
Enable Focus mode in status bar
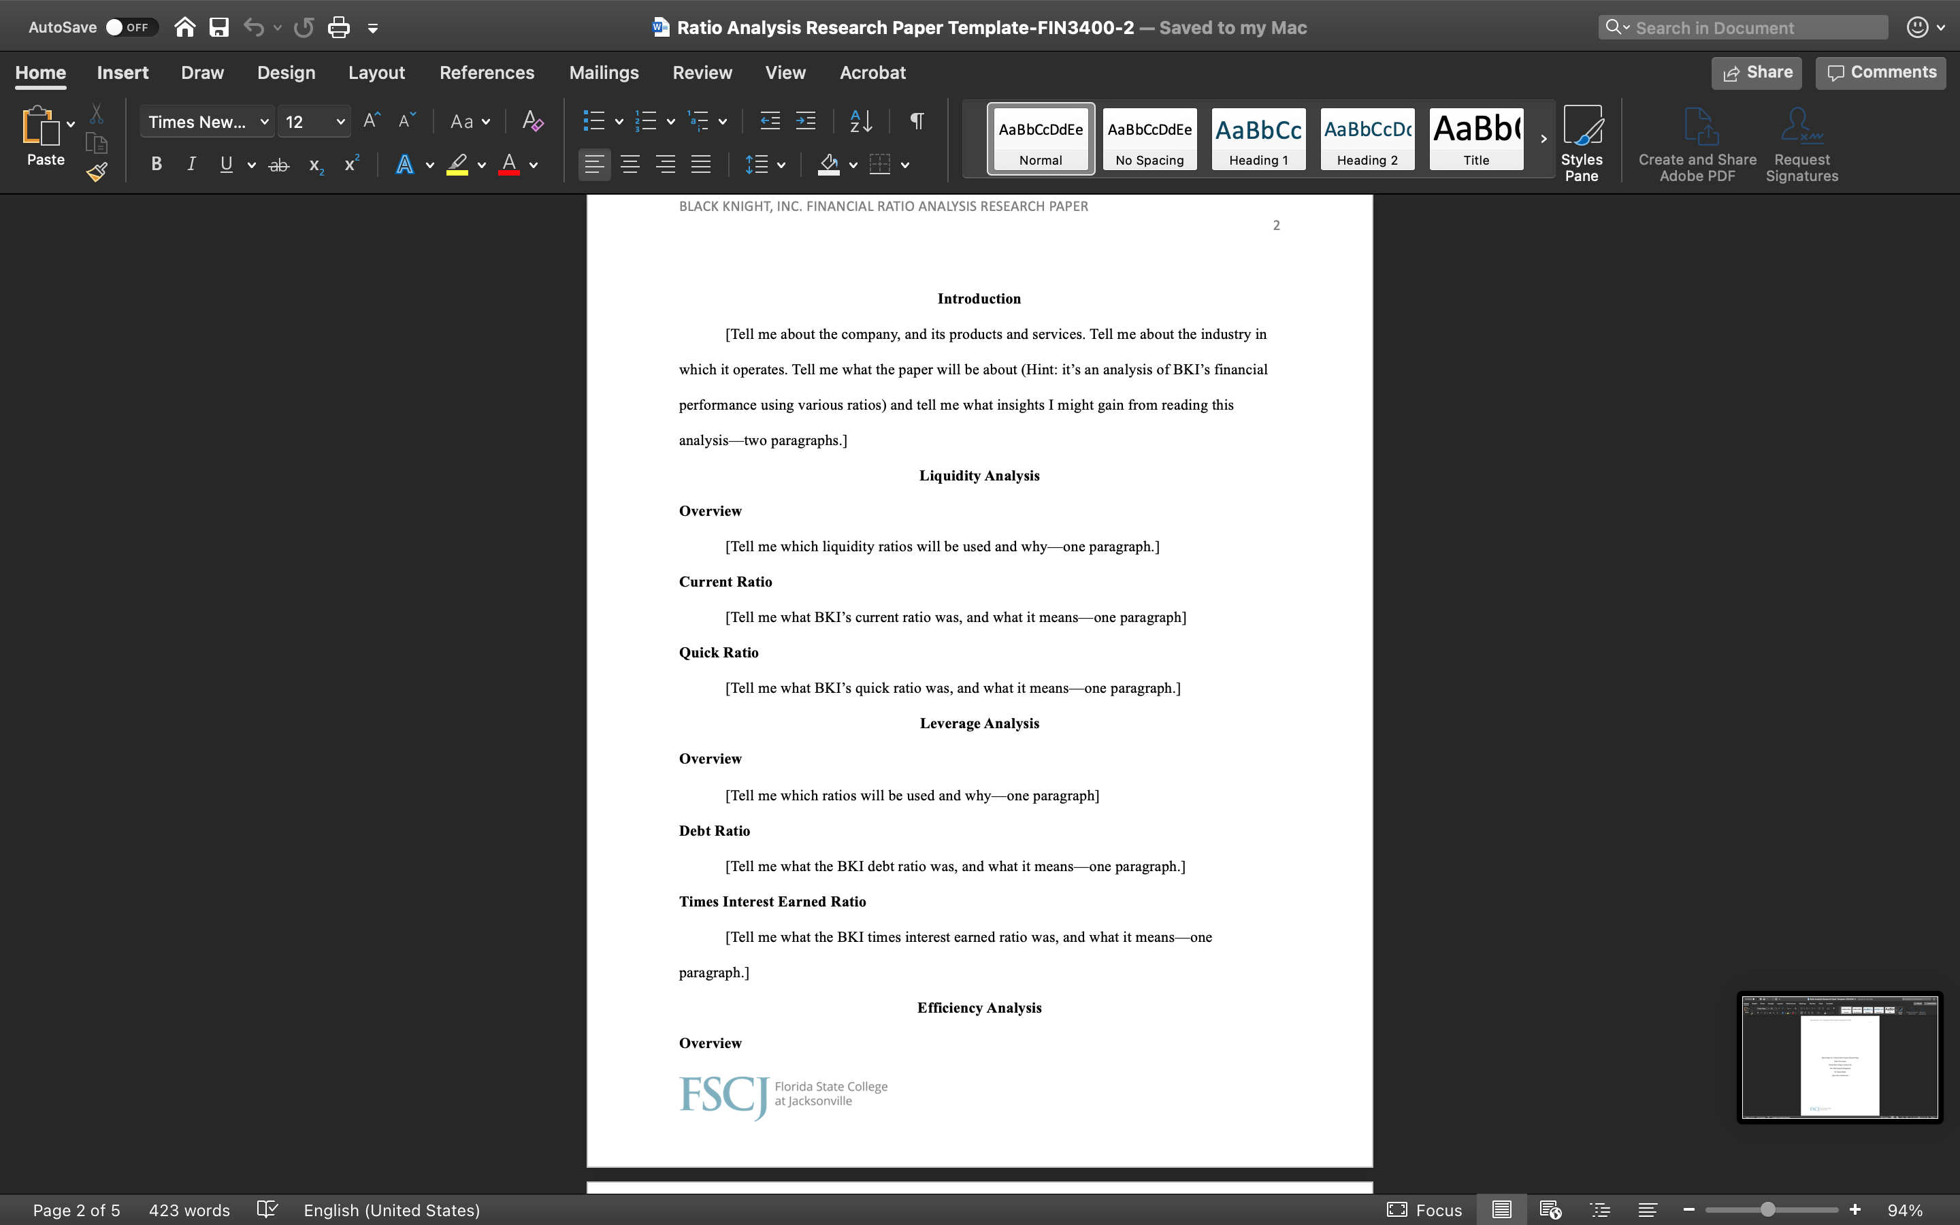click(x=1424, y=1209)
